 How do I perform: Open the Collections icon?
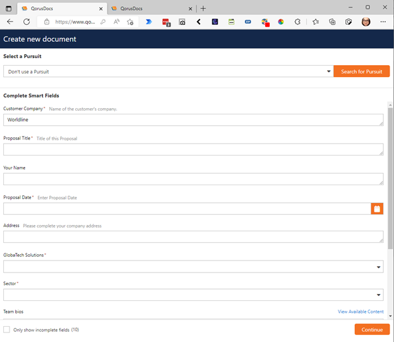click(x=332, y=22)
